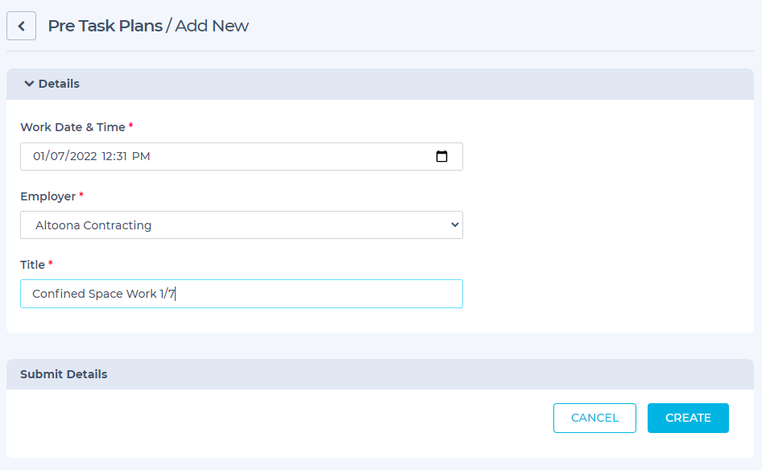Image resolution: width=762 pixels, height=470 pixels.
Task: Click the Submit Details section header
Action: click(64, 374)
